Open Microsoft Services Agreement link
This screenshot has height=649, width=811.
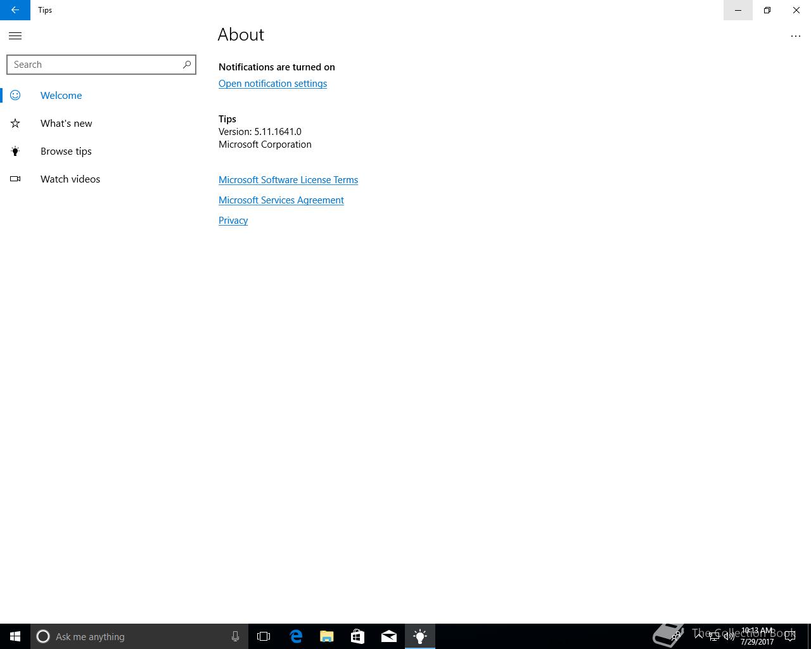281,200
